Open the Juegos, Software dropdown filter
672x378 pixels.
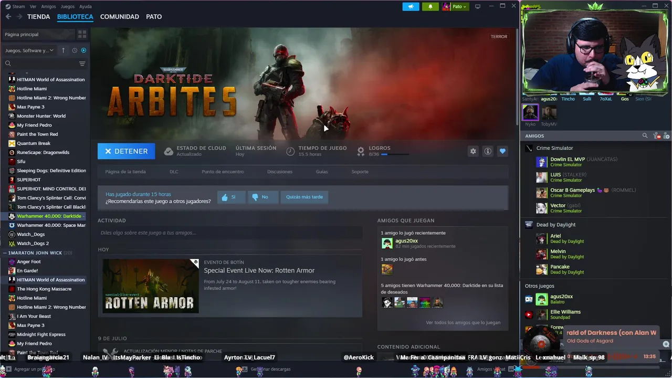28,50
